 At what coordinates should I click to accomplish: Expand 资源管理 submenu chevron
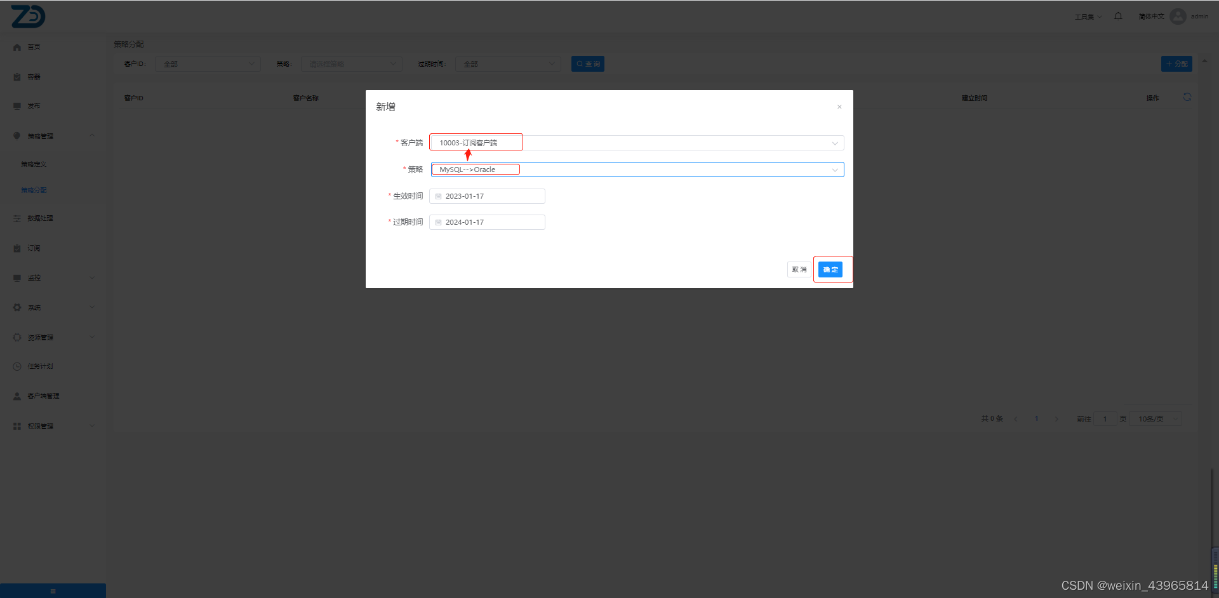pyautogui.click(x=92, y=337)
